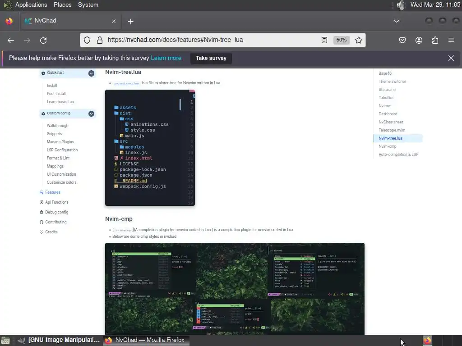Jump to NvCheatsheet section
Image resolution: width=462 pixels, height=346 pixels.
click(391, 122)
